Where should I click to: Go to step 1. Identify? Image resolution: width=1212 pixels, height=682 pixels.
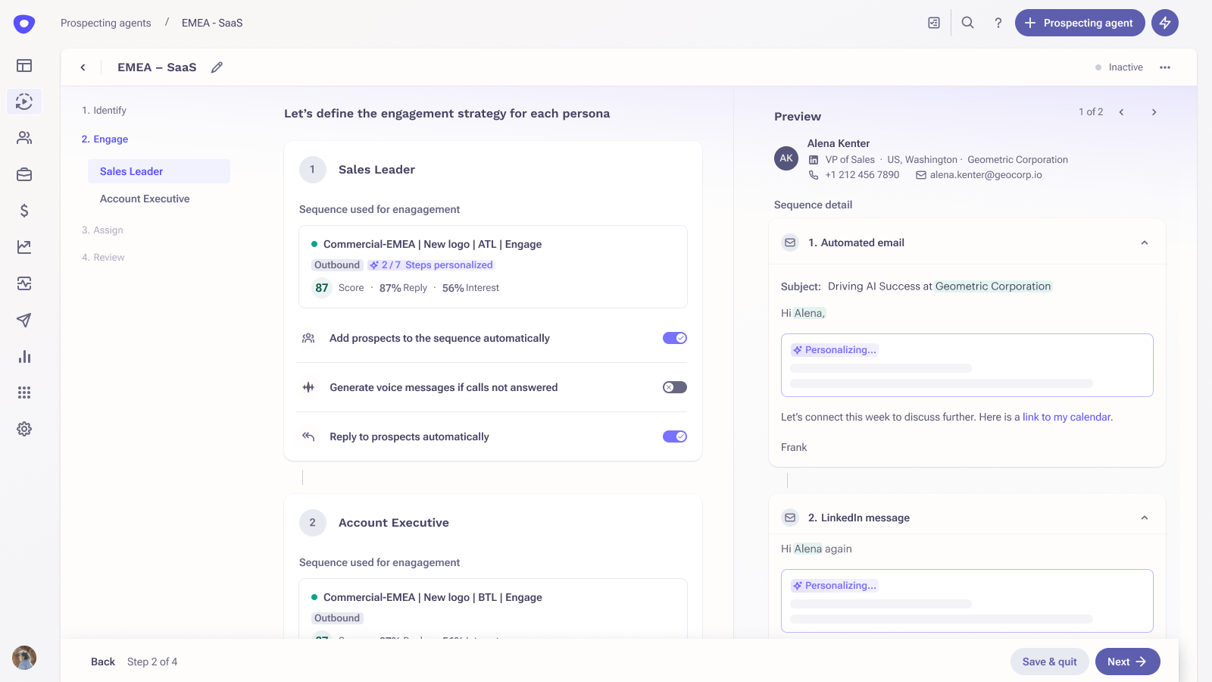[x=104, y=111]
